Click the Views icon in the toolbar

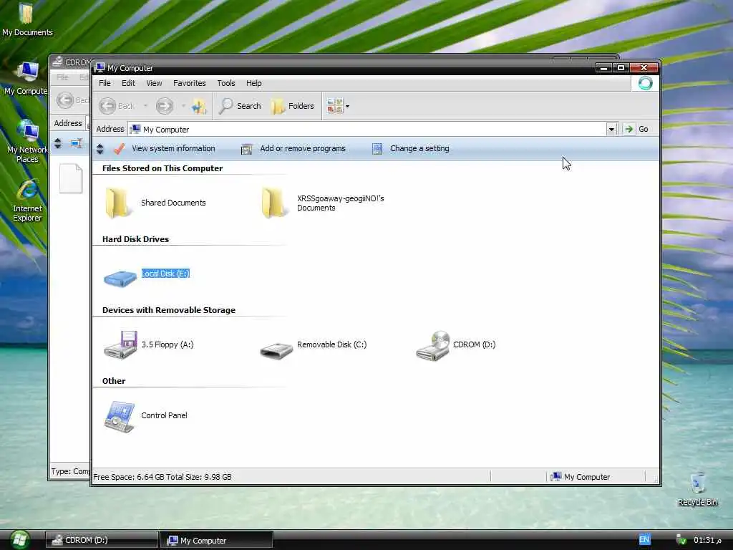[335, 106]
